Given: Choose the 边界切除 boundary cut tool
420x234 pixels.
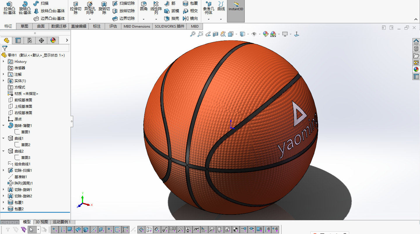Looking at the screenshot, I should click(x=124, y=19).
